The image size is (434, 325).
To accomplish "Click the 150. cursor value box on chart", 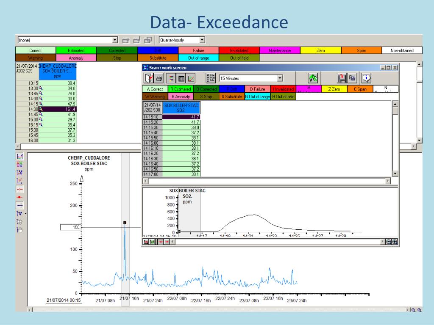I will click(x=71, y=227).
